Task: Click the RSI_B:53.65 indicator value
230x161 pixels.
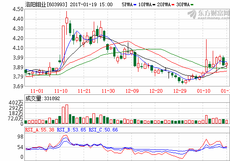Action: [x=71, y=130]
